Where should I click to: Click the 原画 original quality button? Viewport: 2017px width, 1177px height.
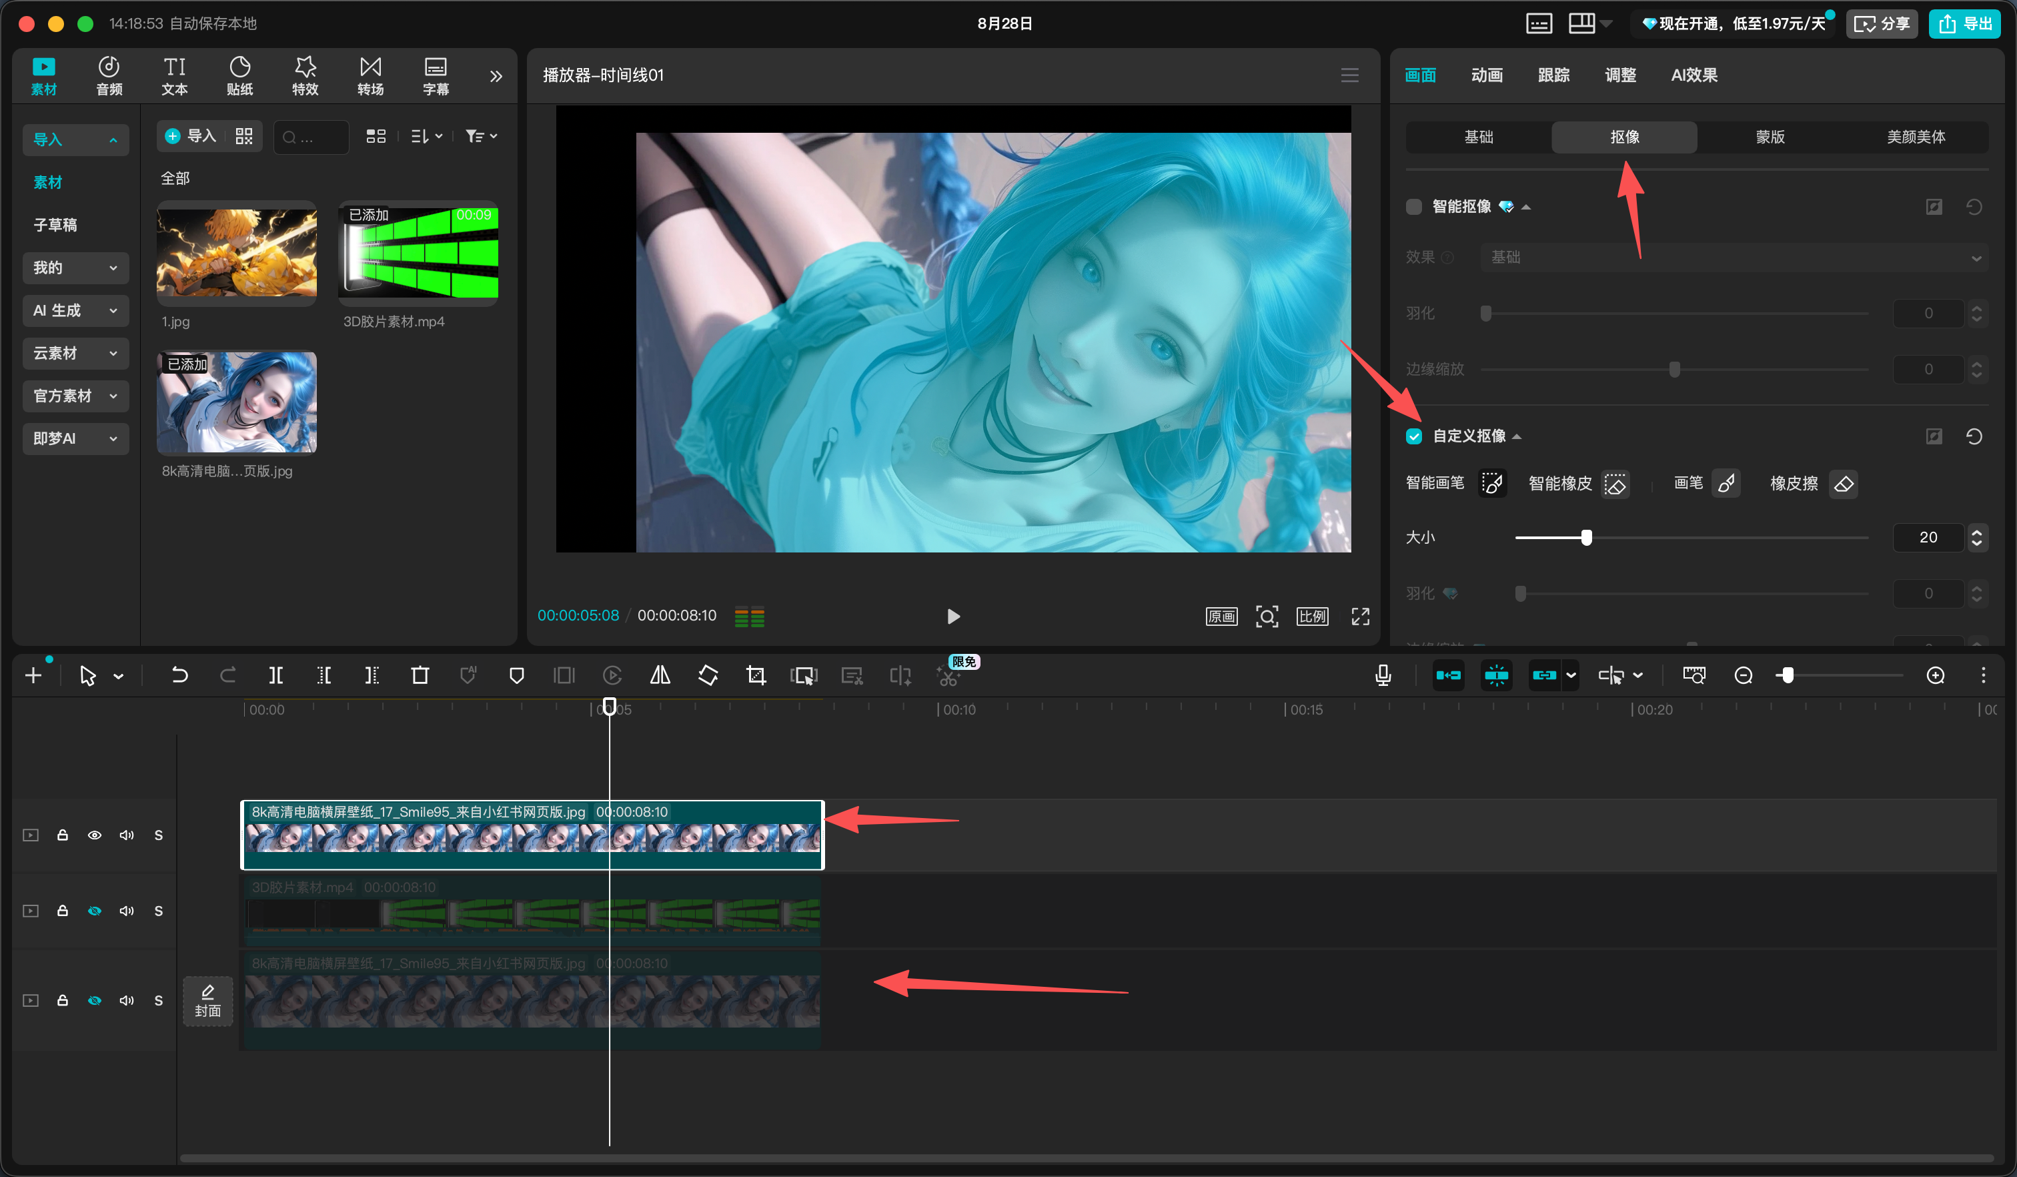click(x=1221, y=617)
